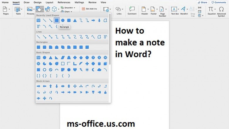Pick the cube basic shape
This screenshot has height=129, width=229.
[105, 64]
